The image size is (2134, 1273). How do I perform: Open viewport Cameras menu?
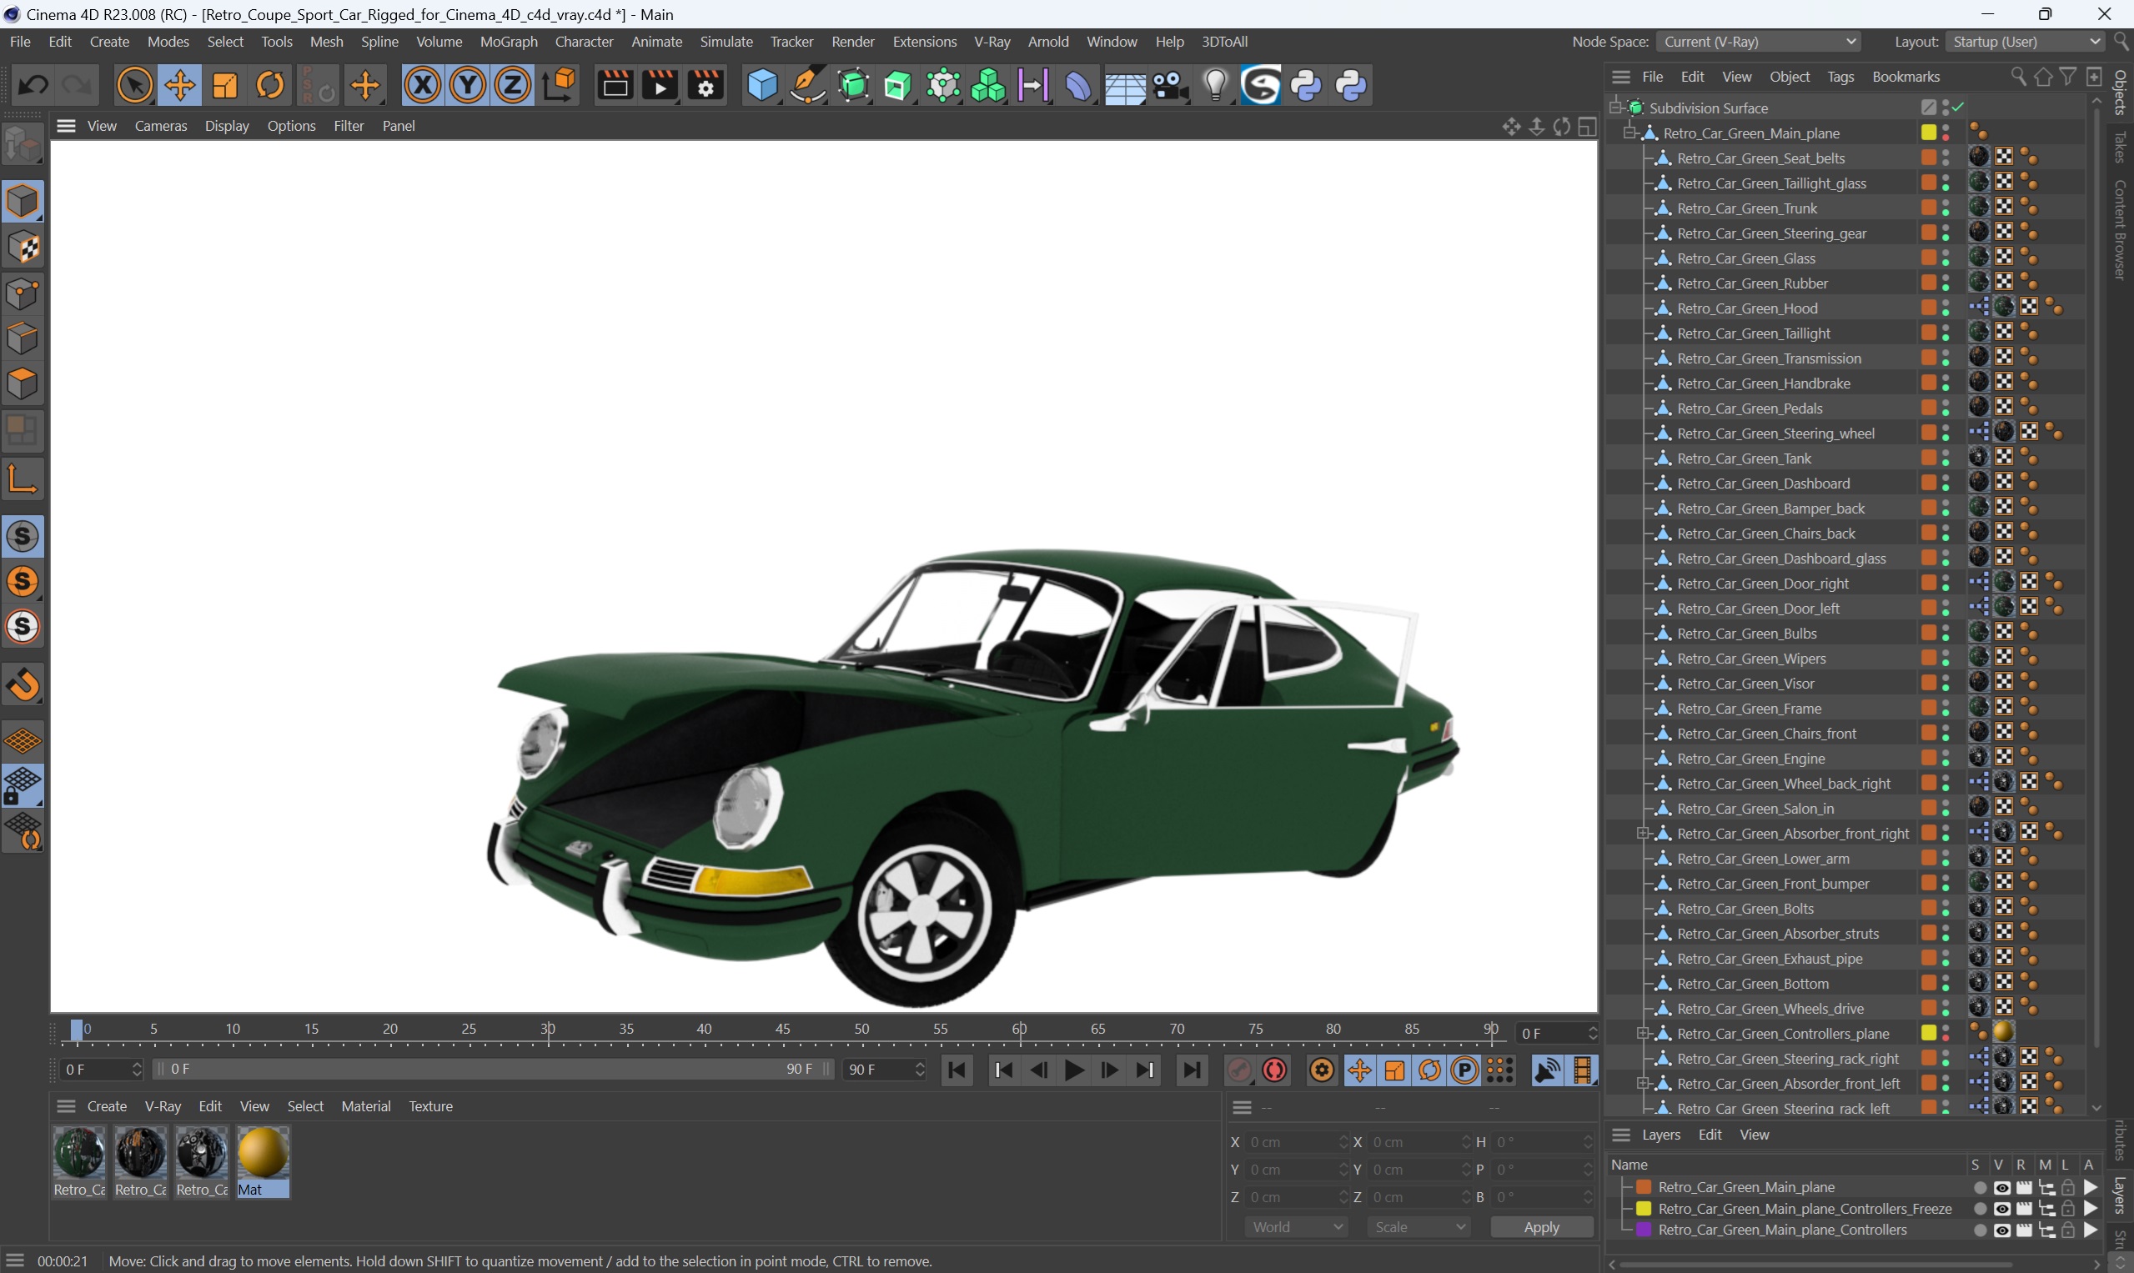click(x=160, y=126)
